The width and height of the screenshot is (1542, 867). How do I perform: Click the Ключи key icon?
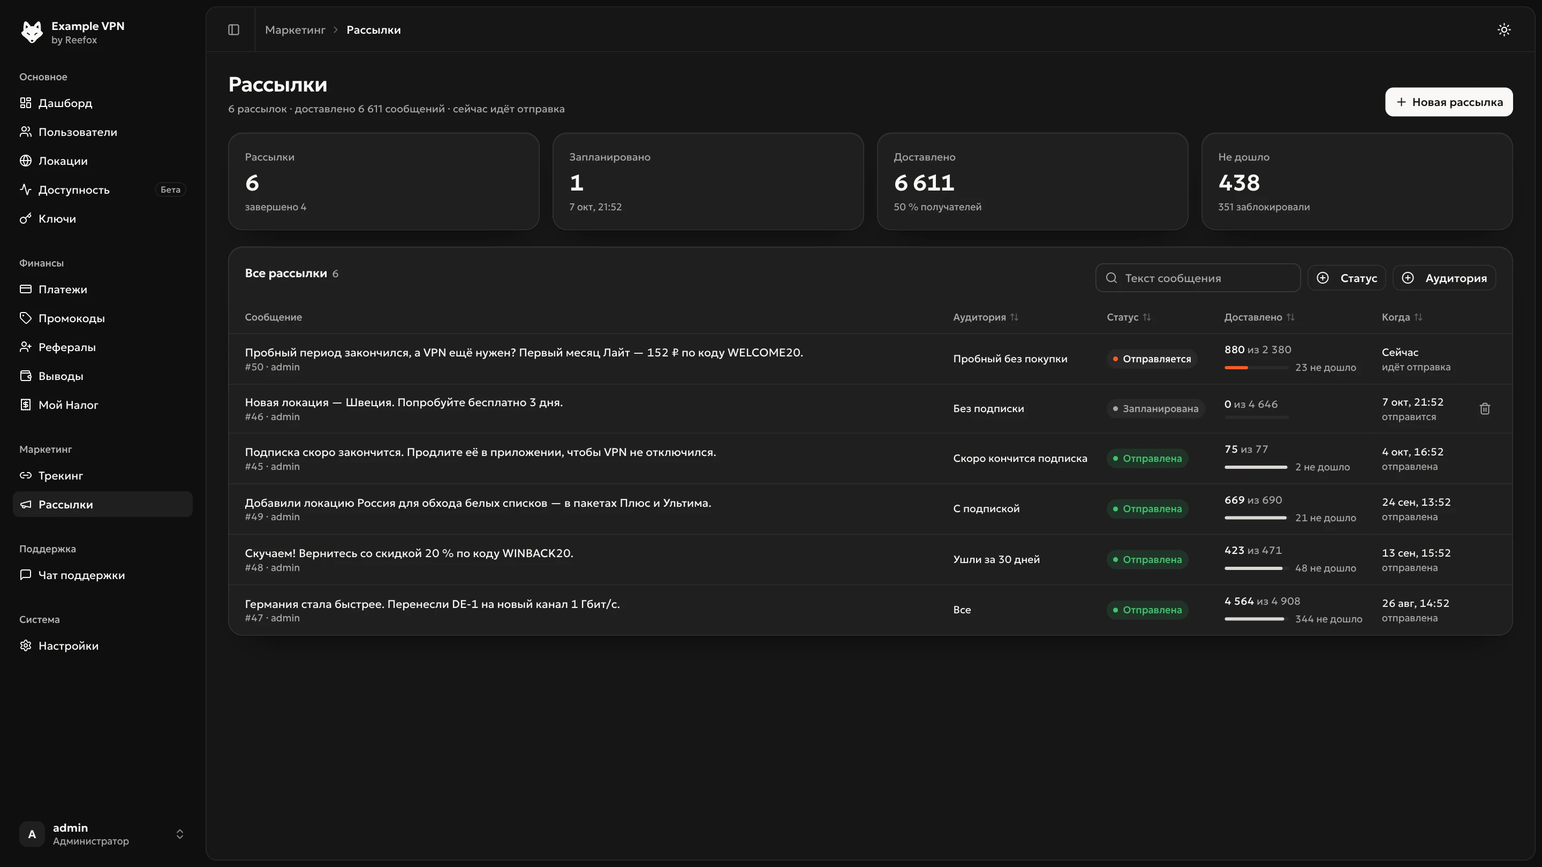[x=25, y=219]
